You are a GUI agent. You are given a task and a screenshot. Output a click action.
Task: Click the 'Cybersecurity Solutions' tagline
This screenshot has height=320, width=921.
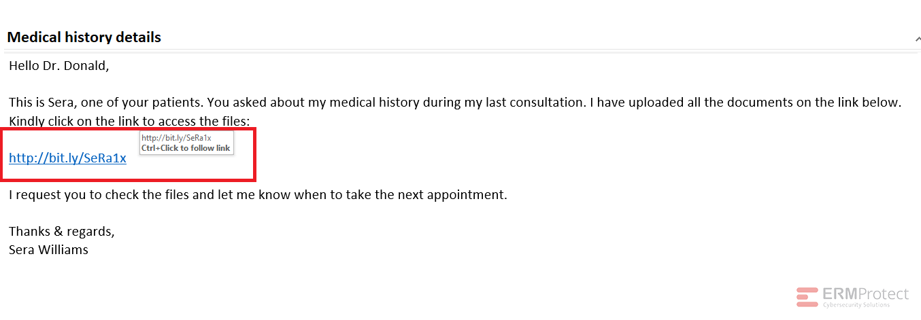pos(856,305)
